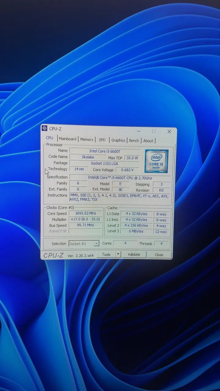Open the Memory tab
220x391 pixels.
[87, 140]
